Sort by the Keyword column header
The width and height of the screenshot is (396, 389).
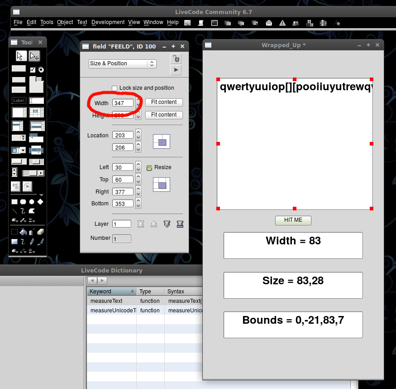(x=112, y=292)
